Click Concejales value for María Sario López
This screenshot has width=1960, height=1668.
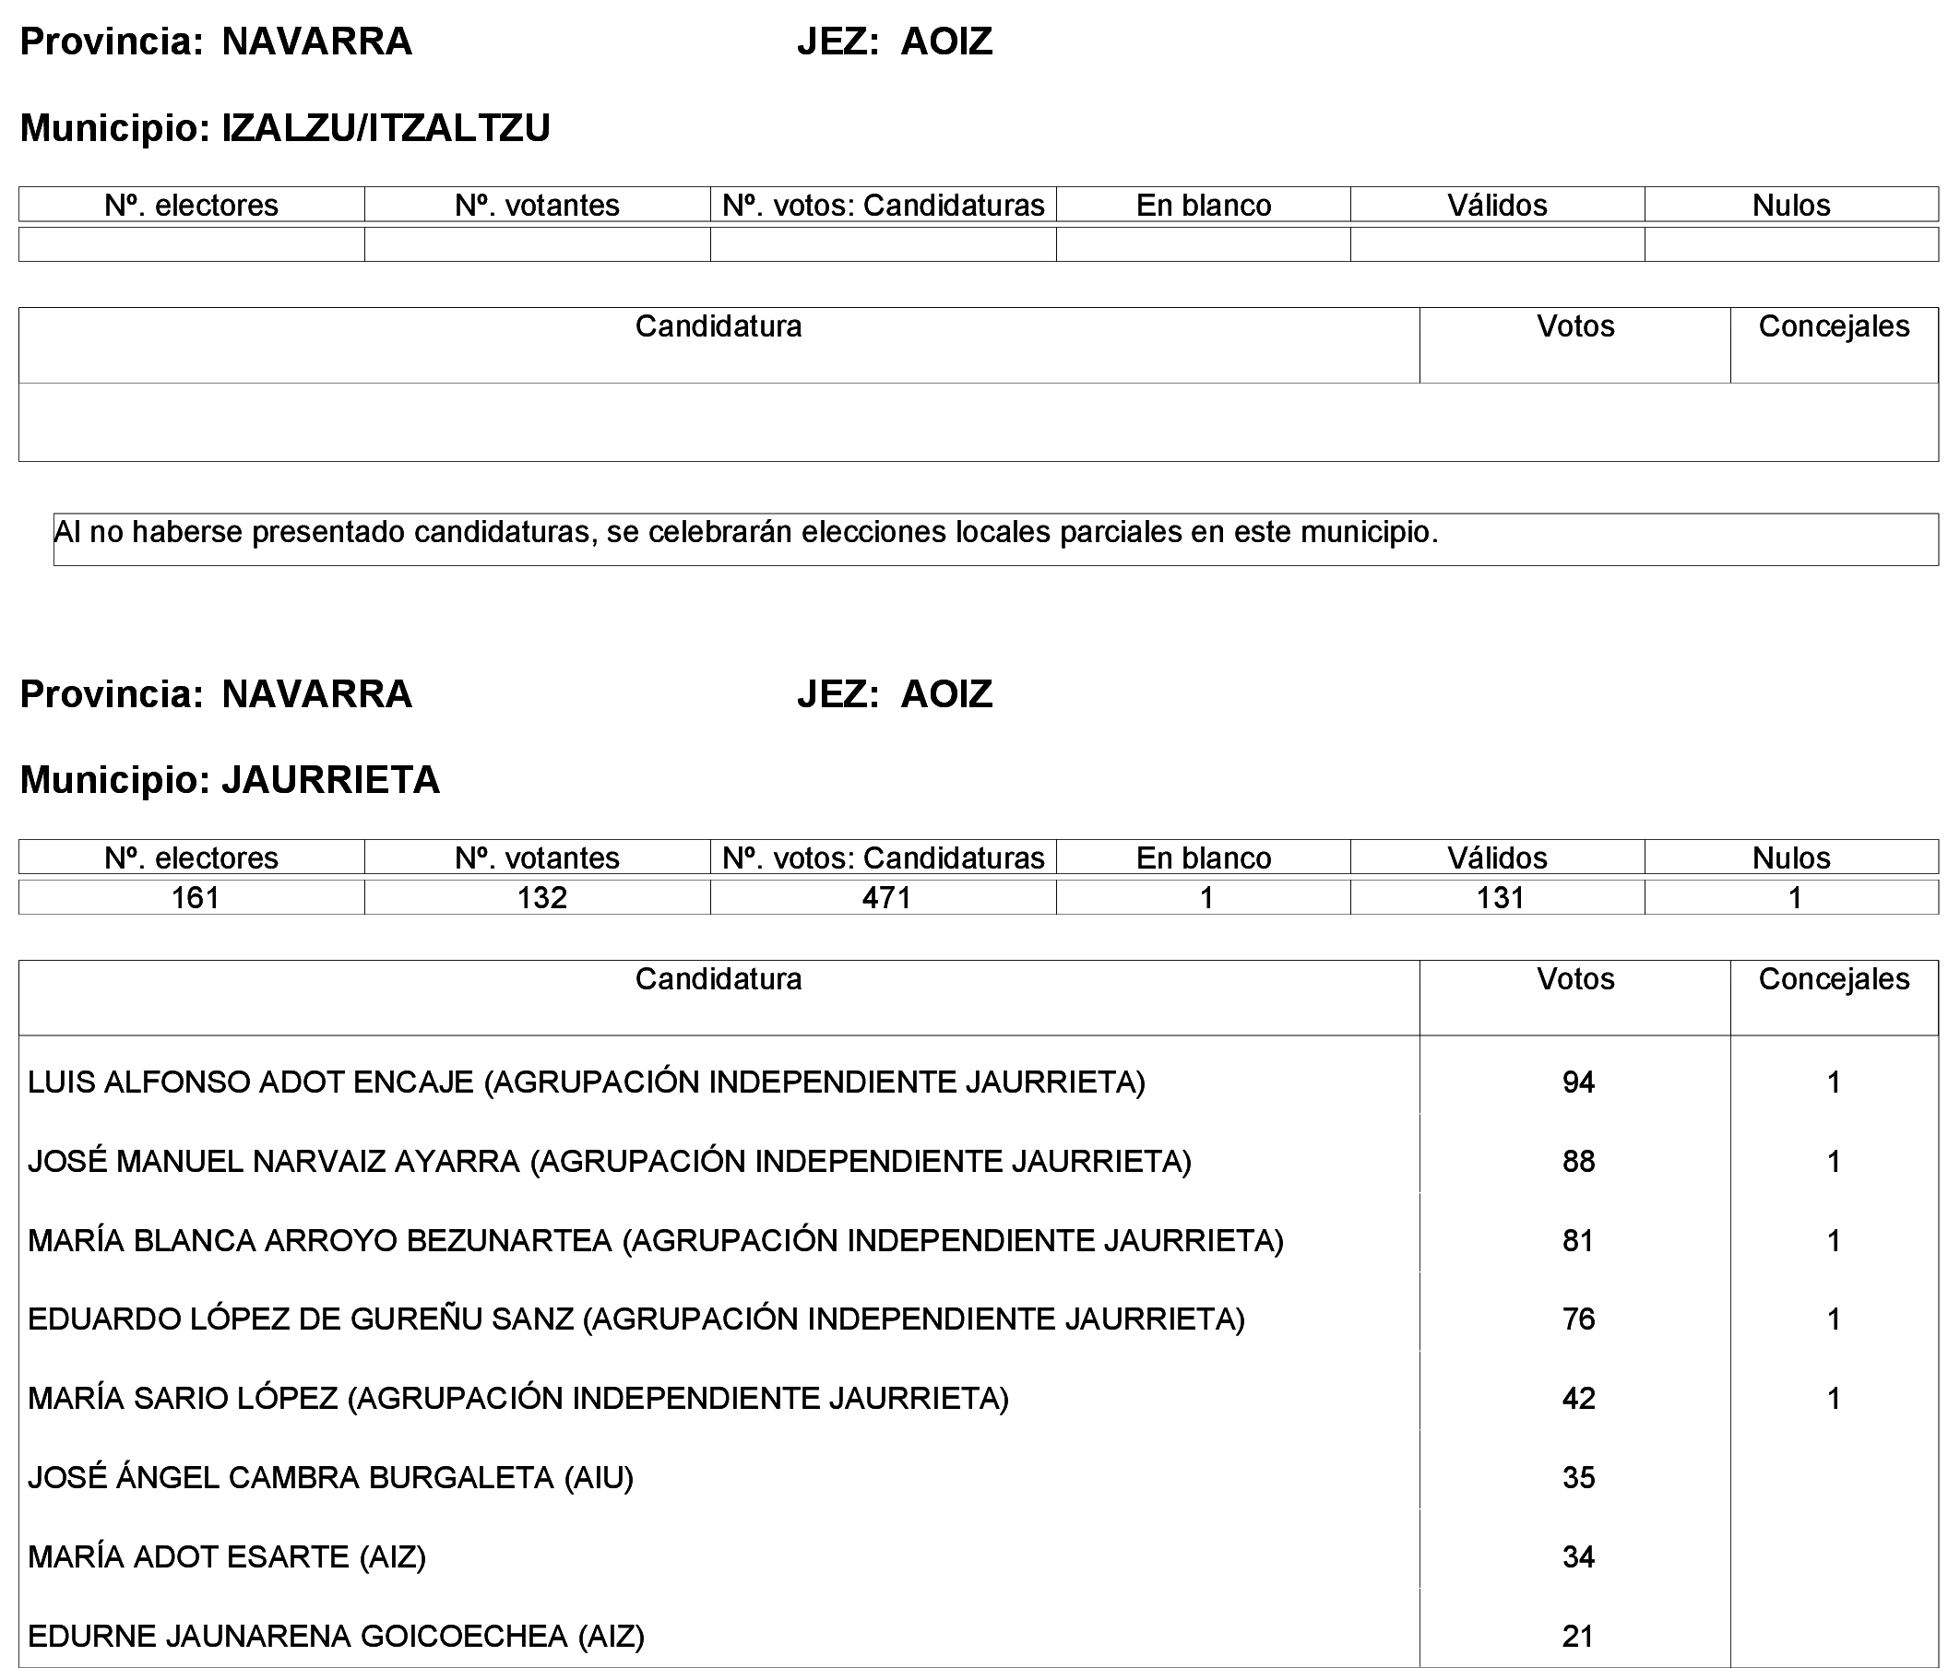pos(1834,1399)
